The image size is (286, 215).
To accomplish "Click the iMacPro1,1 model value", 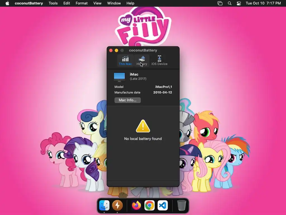I will (164, 87).
